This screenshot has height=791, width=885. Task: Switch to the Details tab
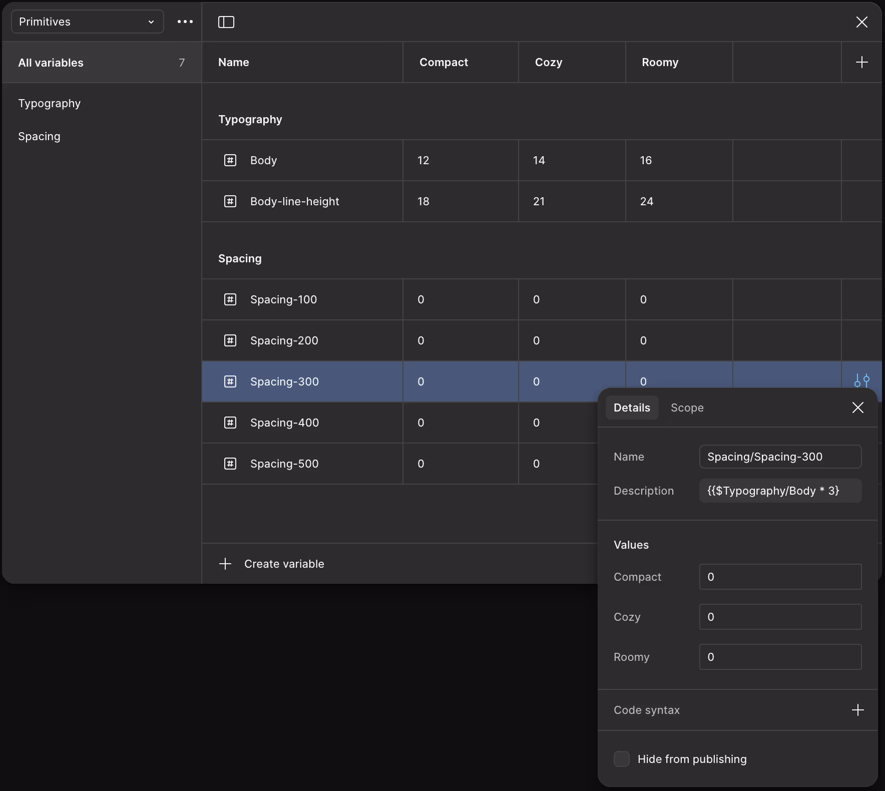(x=632, y=408)
